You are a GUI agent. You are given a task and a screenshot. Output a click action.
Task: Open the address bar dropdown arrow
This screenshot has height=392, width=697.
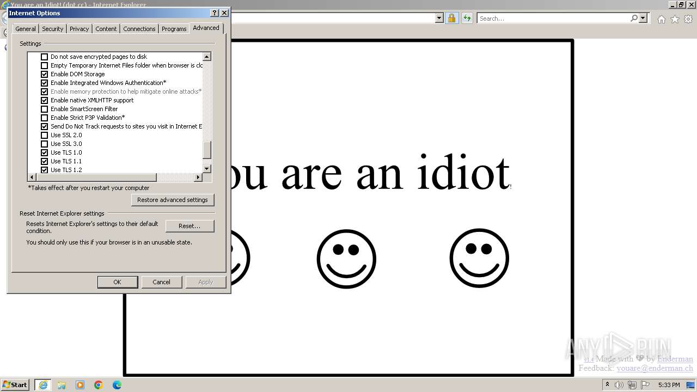pos(439,18)
